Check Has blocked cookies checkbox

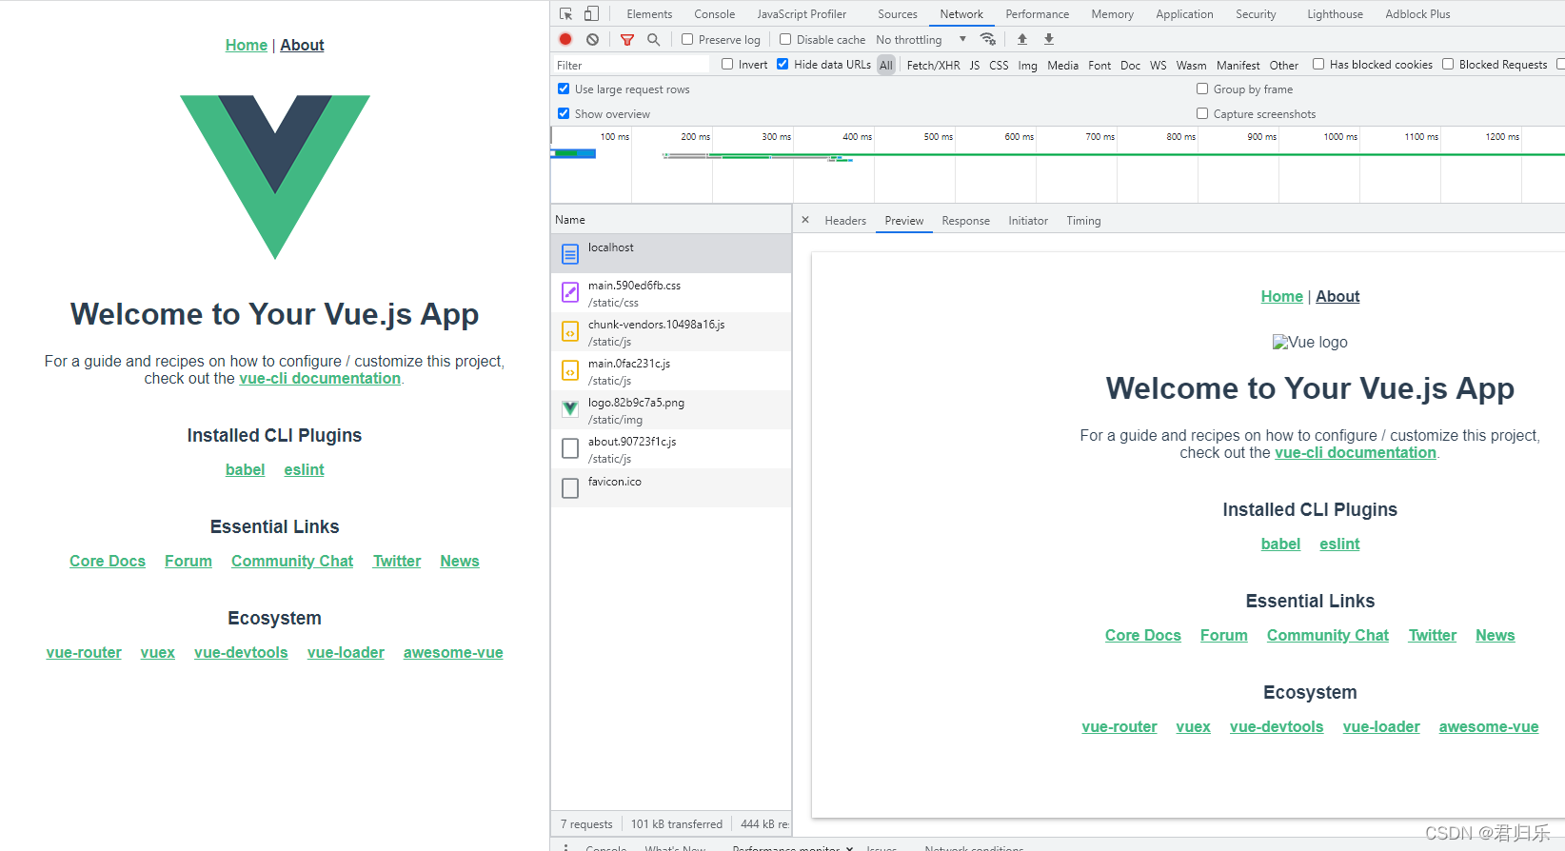(1318, 64)
